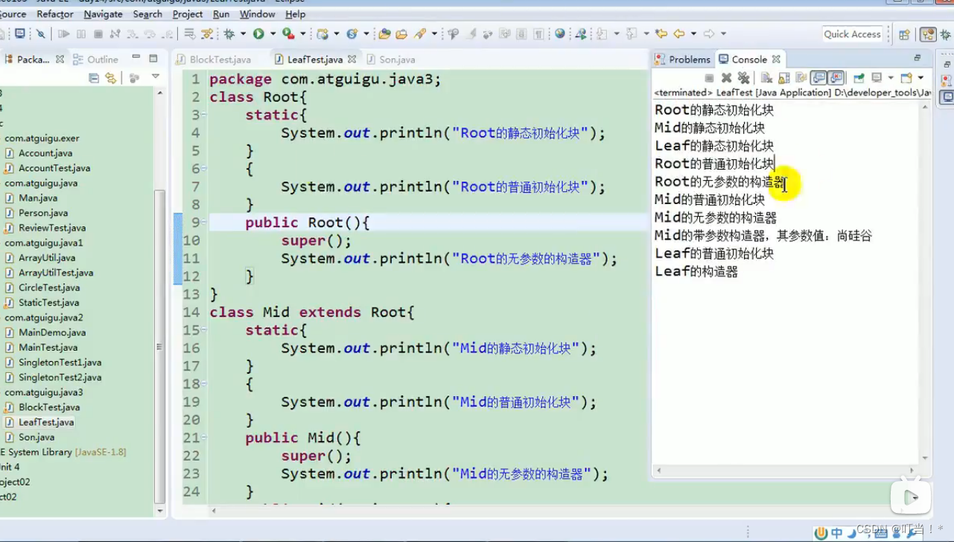Select the com.atguigu.java2 package

click(44, 318)
